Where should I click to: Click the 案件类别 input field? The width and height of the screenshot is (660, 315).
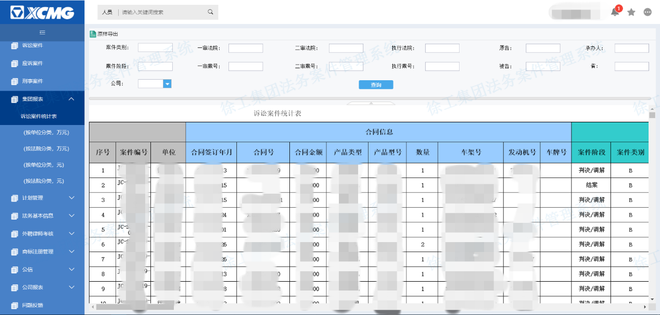click(x=155, y=48)
